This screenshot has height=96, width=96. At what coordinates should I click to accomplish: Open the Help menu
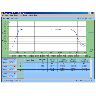(x=35, y=15)
